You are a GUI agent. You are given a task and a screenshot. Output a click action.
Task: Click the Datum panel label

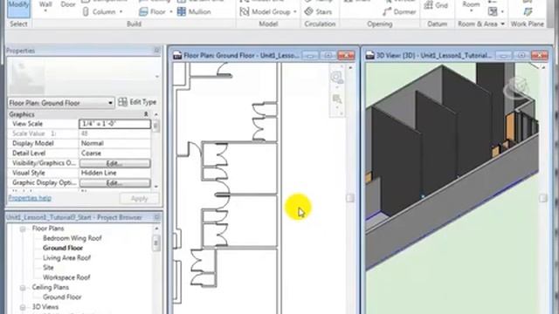(437, 24)
